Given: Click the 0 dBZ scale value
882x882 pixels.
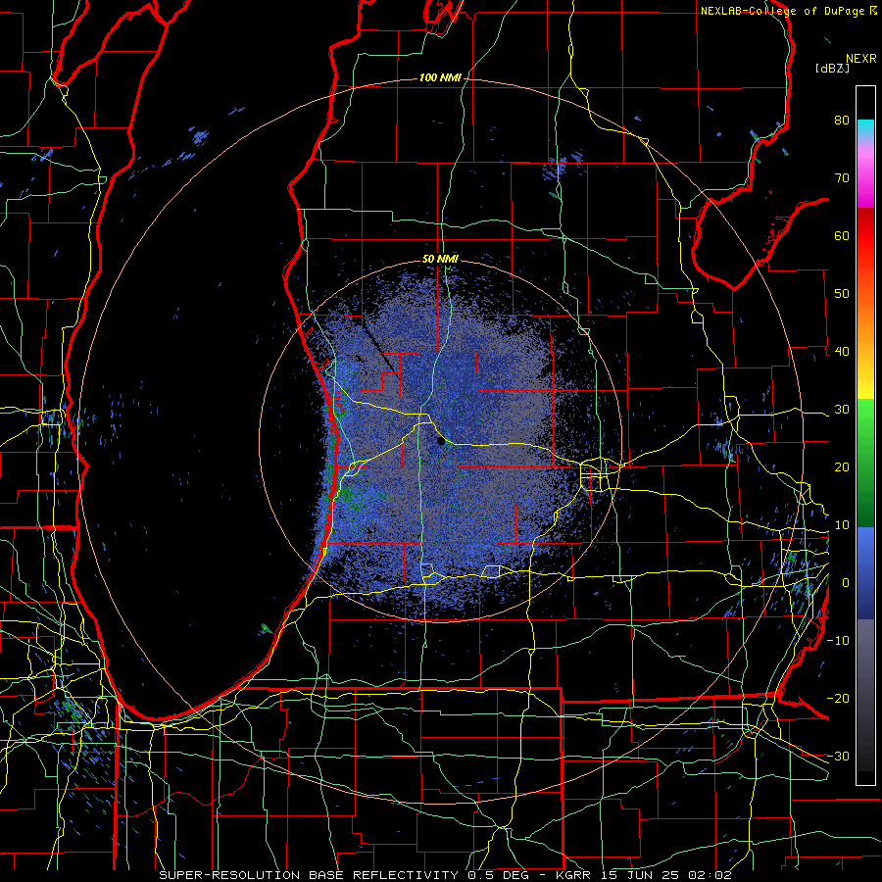Looking at the screenshot, I should tap(846, 583).
